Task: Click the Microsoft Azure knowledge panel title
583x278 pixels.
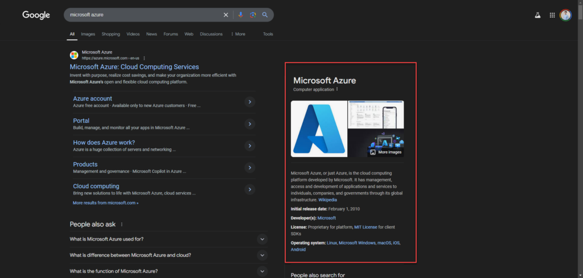Action: click(325, 81)
